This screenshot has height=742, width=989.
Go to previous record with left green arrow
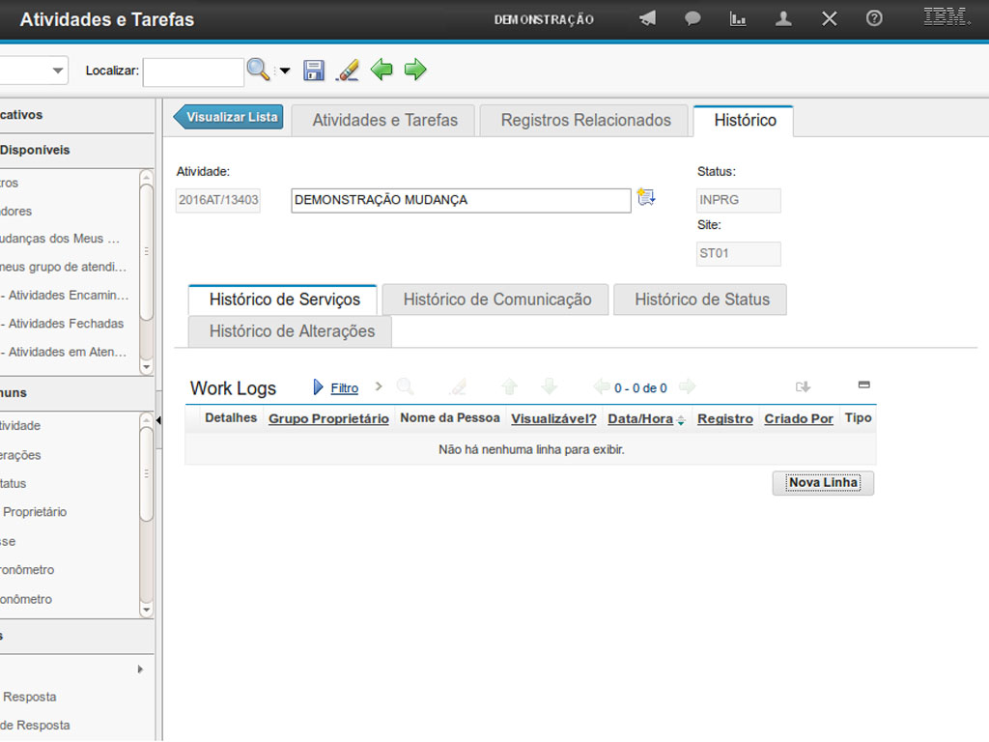[381, 70]
